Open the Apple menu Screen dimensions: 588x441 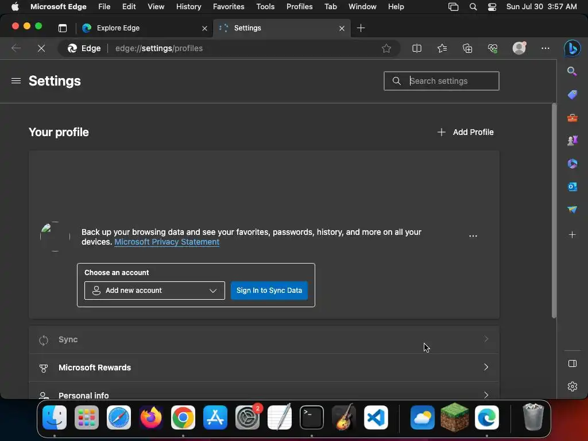click(x=15, y=7)
